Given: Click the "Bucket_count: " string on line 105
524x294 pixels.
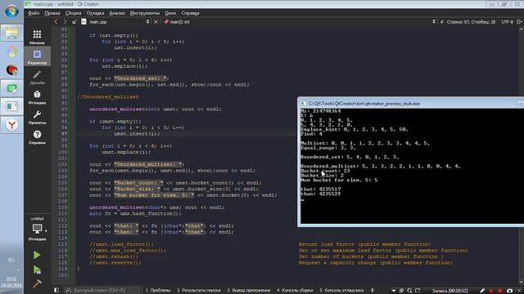Looking at the screenshot, I should click(x=138, y=183).
